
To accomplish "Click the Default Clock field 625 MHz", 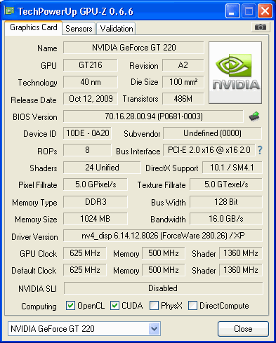I will coord(85,270).
